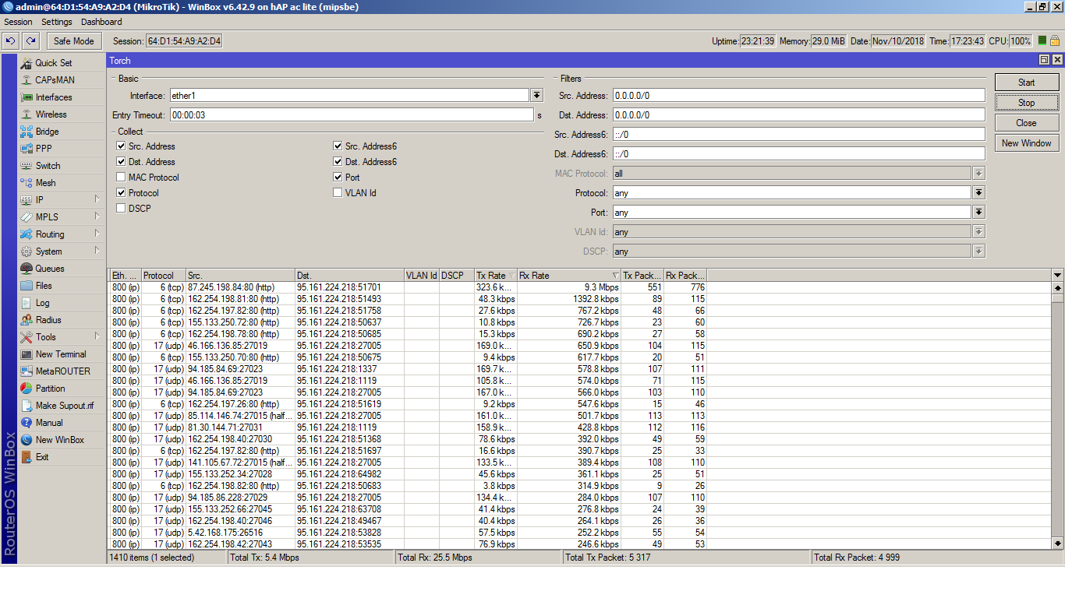Screen dimensions: 1065x598
Task: Open Bridge in sidebar
Action: point(47,132)
